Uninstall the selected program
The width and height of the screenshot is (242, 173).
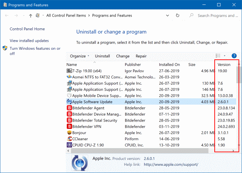pos(102,56)
